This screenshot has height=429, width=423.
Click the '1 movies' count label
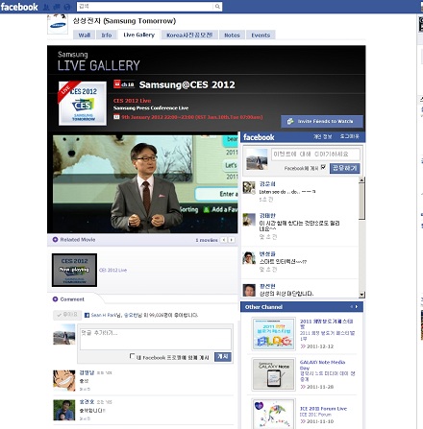pyautogui.click(x=207, y=240)
